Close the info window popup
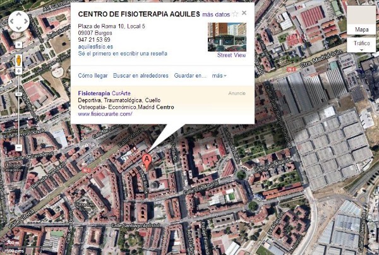 [244, 13]
